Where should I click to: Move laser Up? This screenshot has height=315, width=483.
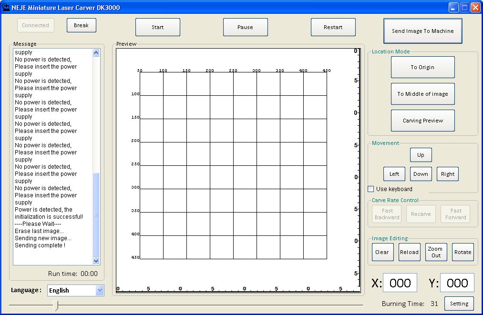pyautogui.click(x=421, y=155)
